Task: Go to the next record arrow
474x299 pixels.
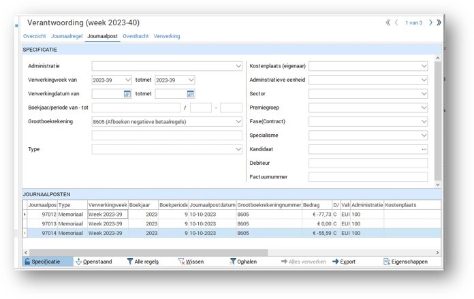Action: pos(430,22)
